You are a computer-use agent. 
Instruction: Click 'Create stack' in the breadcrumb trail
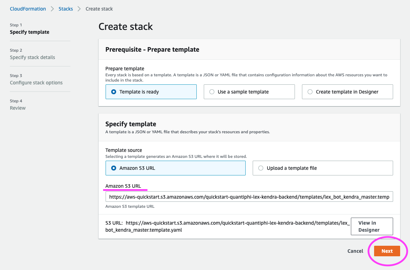(99, 9)
